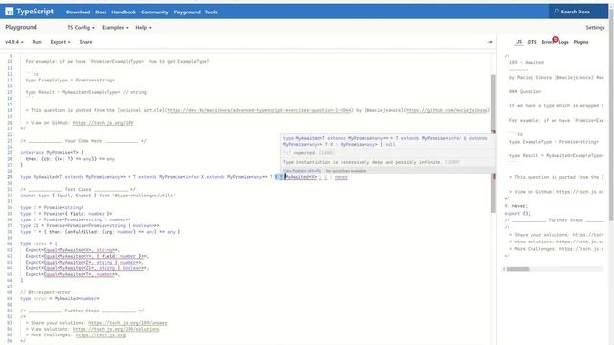Open the Community nav item
The width and height of the screenshot is (614, 345).
(154, 12)
